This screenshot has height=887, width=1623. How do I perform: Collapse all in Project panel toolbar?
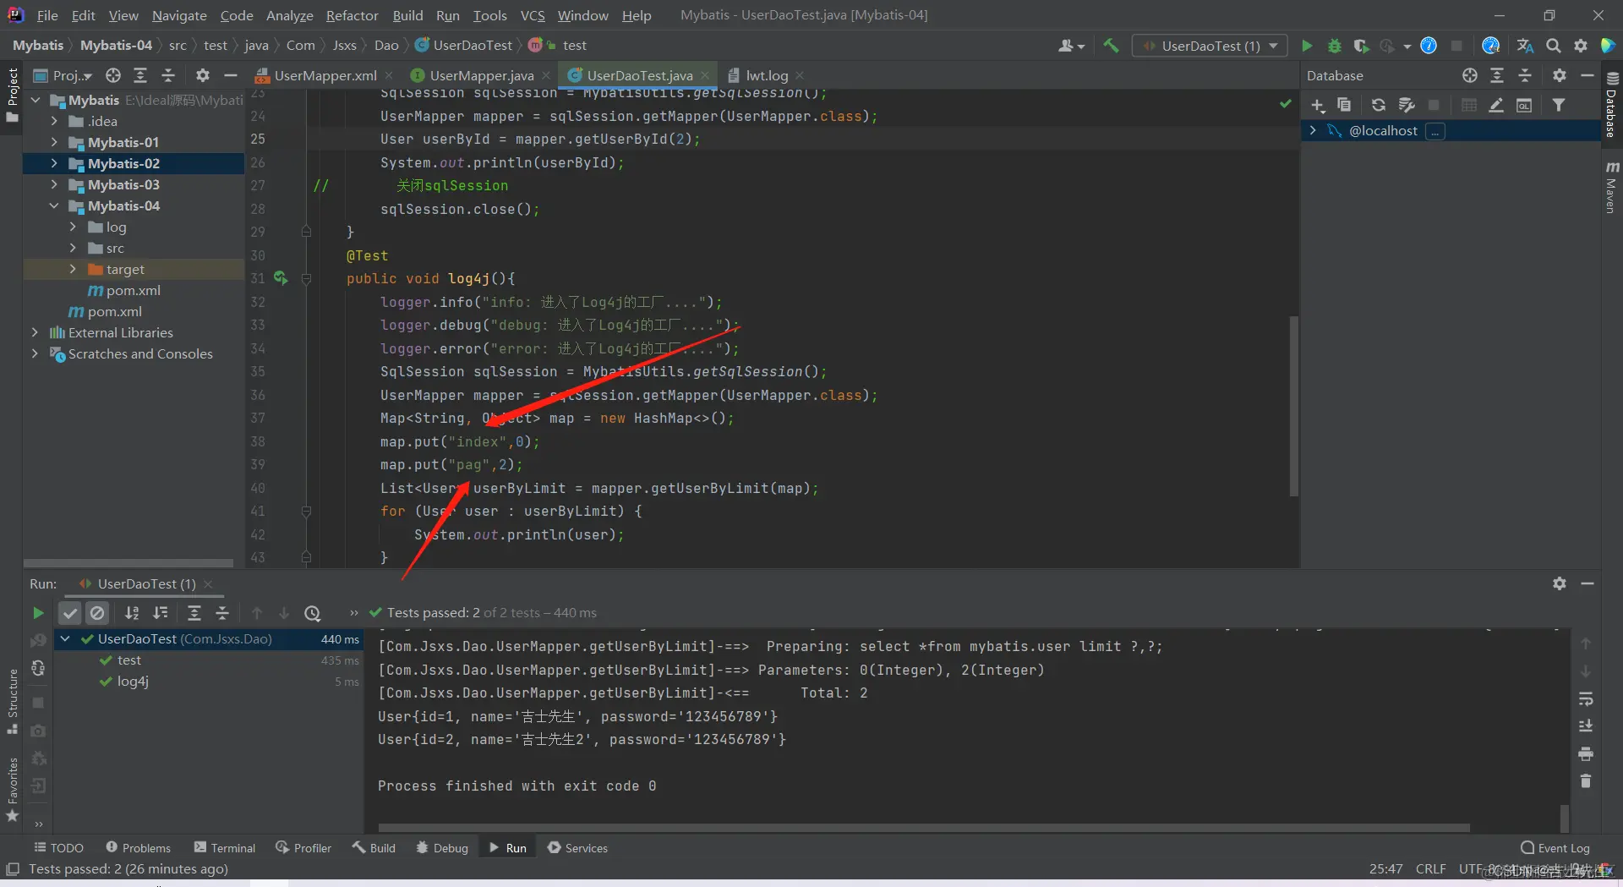168,75
